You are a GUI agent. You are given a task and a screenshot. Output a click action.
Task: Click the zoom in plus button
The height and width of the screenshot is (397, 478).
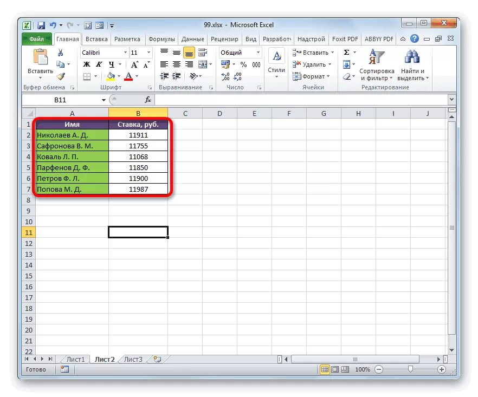point(441,369)
